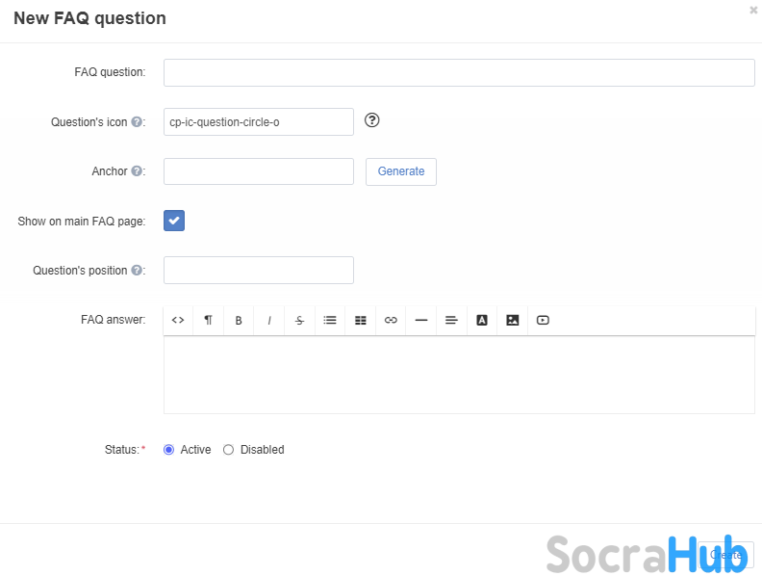Image resolution: width=762 pixels, height=576 pixels.
Task: Set the status to Disabled
Action: click(229, 450)
